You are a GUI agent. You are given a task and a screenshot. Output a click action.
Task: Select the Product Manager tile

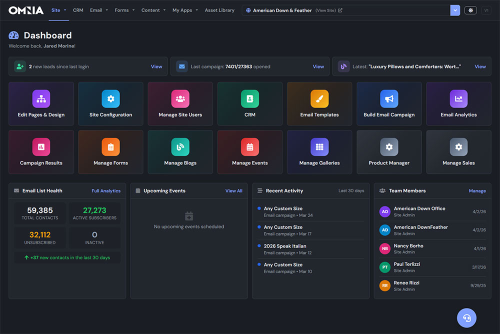click(389, 152)
